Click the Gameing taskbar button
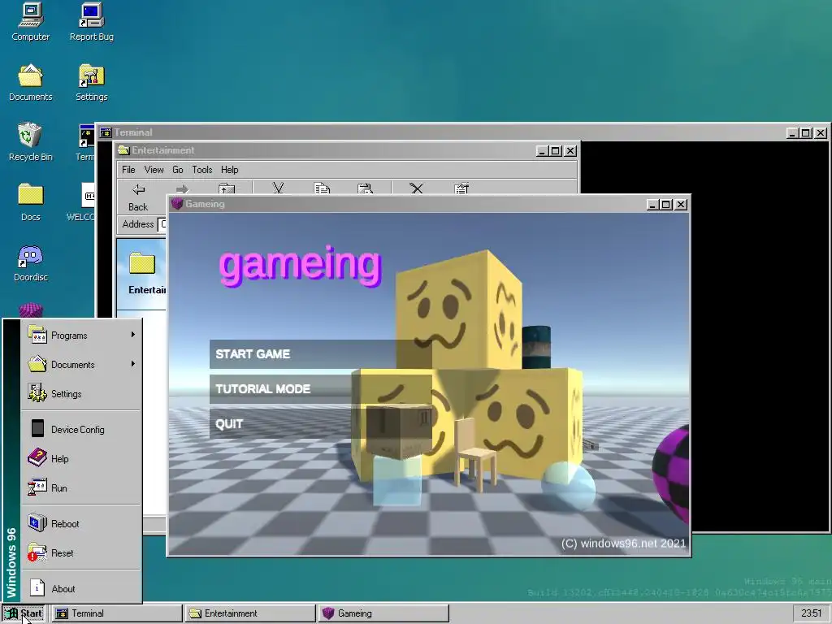Image resolution: width=832 pixels, height=624 pixels. (x=383, y=613)
